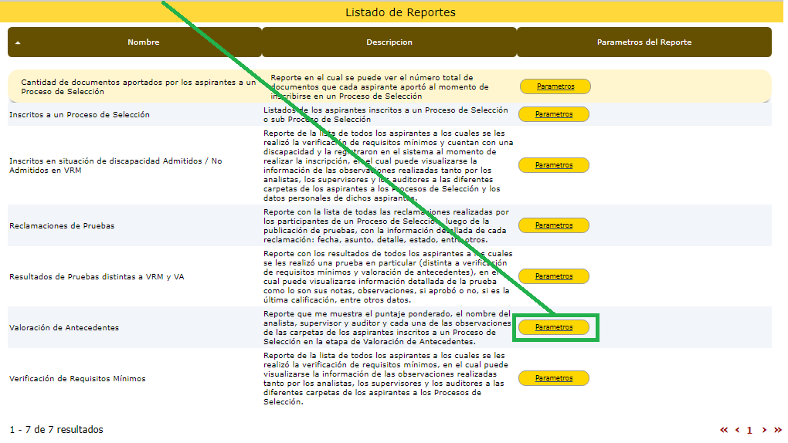Open Parametros for Inscritos en situación de discapacidad
The height and width of the screenshot is (443, 788).
pyautogui.click(x=554, y=165)
